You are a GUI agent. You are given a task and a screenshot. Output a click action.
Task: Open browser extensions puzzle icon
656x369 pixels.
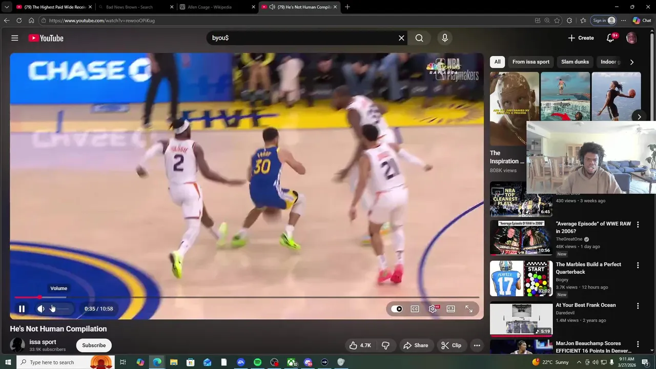point(569,20)
